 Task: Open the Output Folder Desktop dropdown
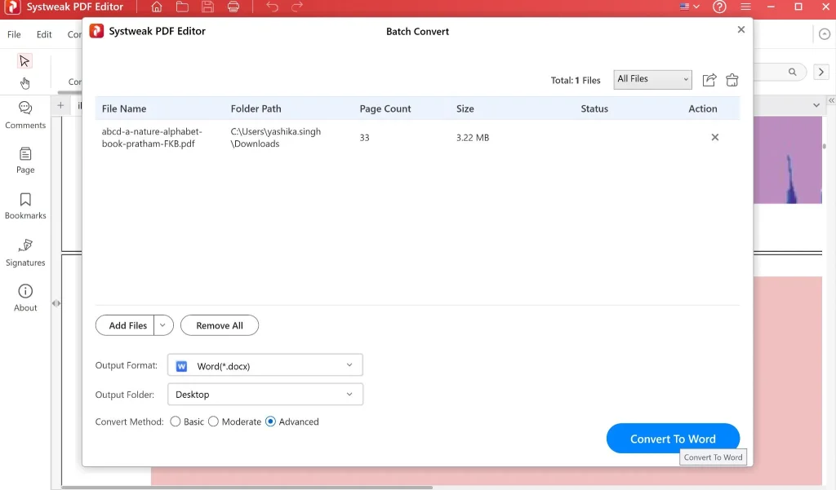[x=265, y=394]
